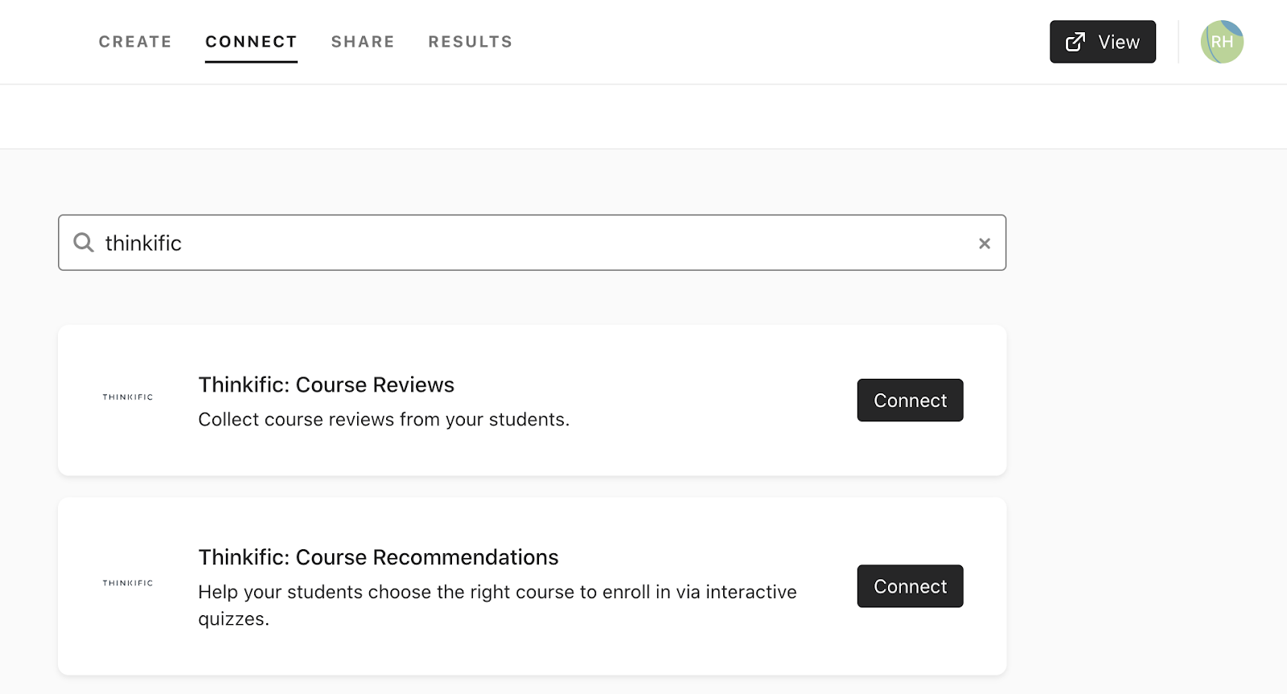Click the search magnifier icon
This screenshot has width=1287, height=694.
coord(84,242)
